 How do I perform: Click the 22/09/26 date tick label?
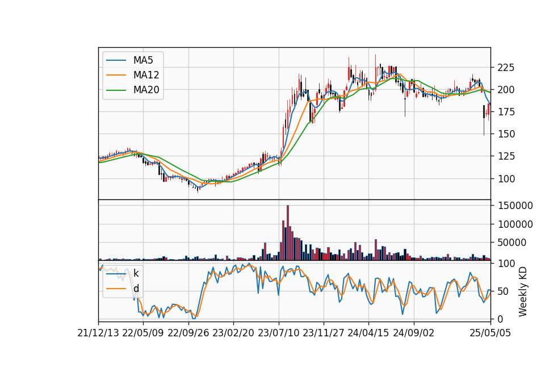click(x=188, y=333)
